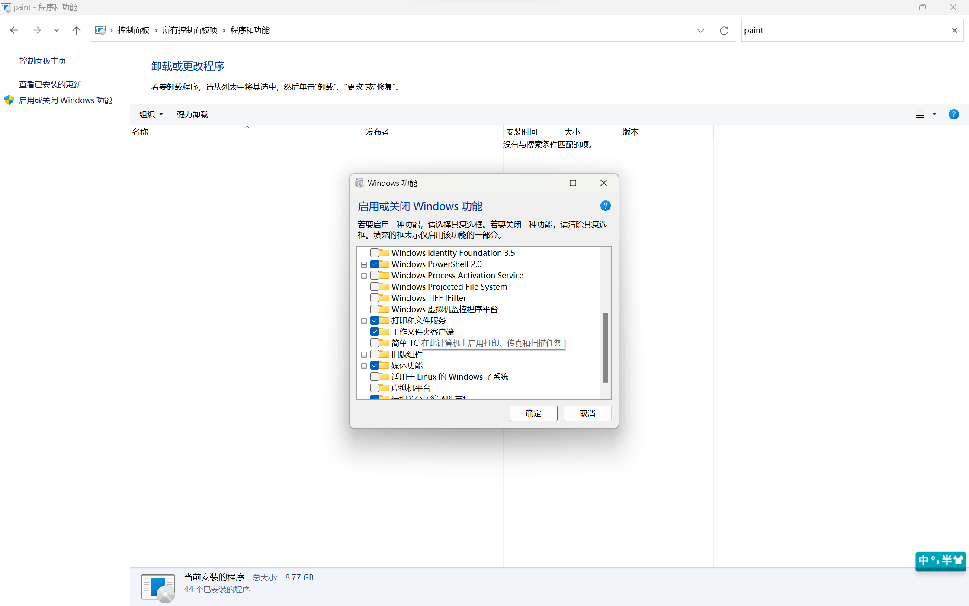Confirm with the 确定 button

tap(533, 413)
